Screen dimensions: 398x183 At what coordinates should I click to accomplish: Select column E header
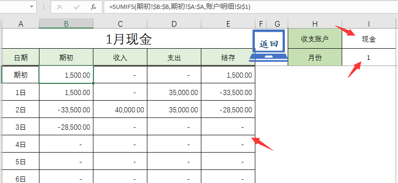228,24
